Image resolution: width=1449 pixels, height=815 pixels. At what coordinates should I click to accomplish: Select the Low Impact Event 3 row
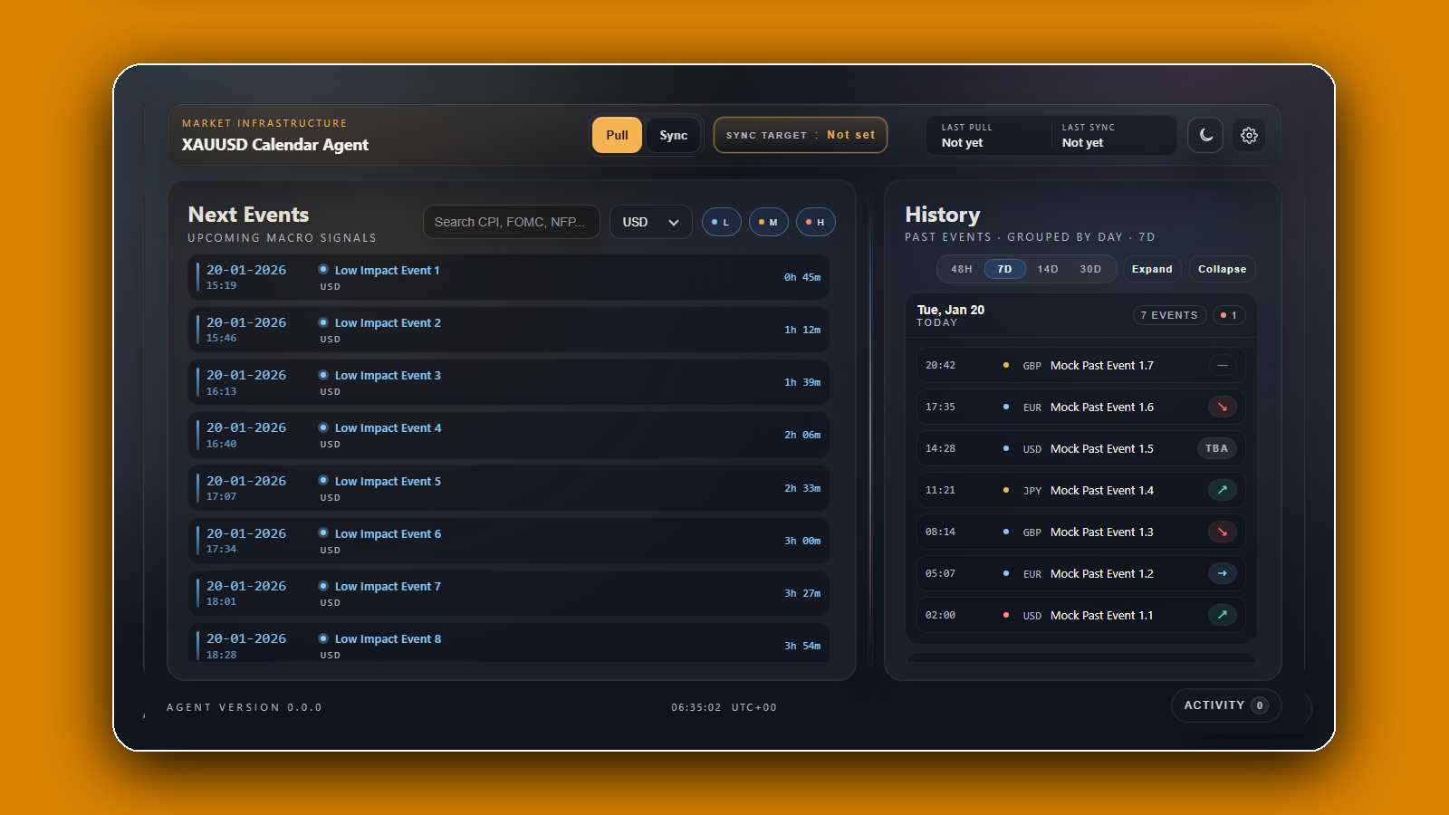[x=509, y=382]
